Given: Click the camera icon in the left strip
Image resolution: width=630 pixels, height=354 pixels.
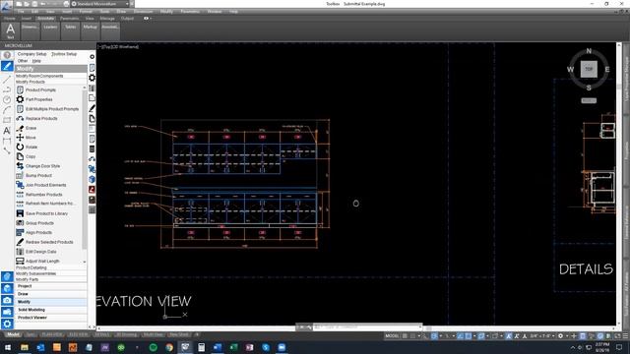Looking at the screenshot, I should [x=7, y=300].
